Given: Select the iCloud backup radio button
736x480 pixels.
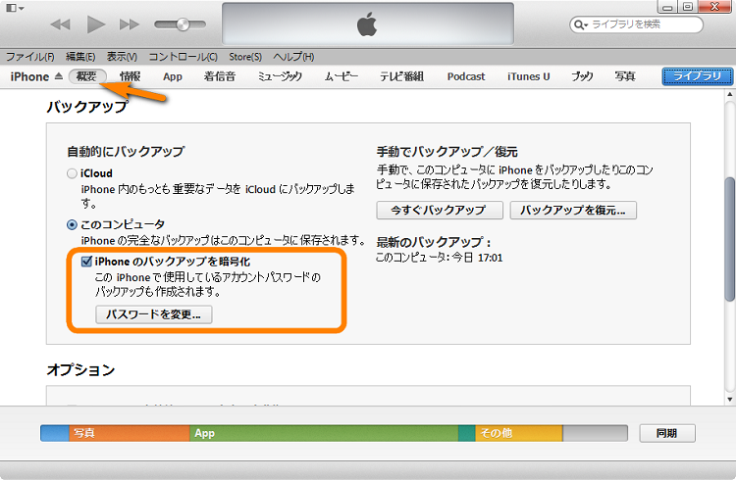Looking at the screenshot, I should pyautogui.click(x=72, y=173).
